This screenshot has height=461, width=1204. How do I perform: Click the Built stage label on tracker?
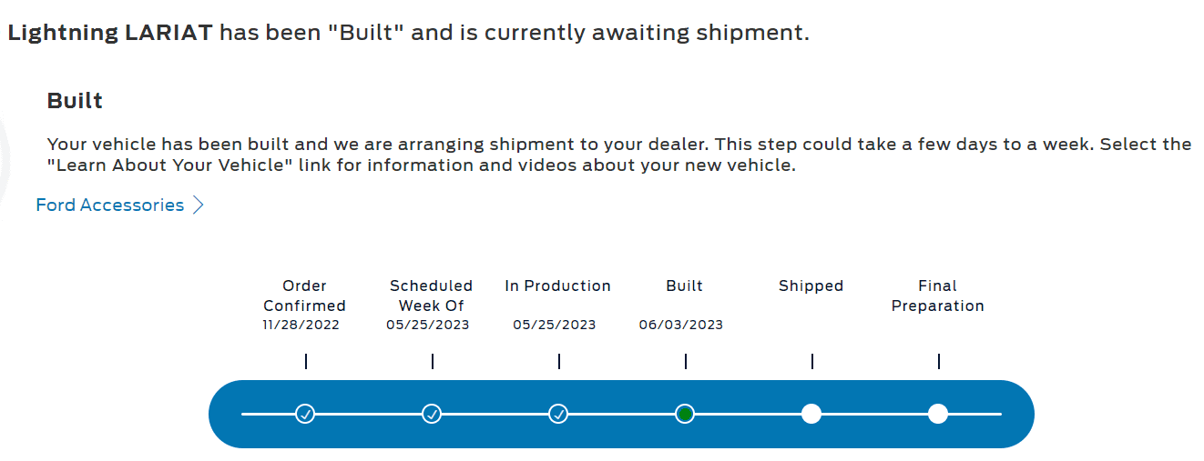(x=685, y=286)
